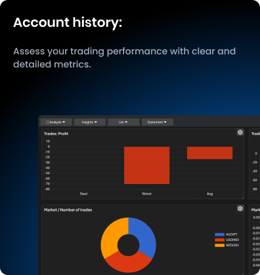
Task: Toggle the AUDJPY legend entry
Action: pos(227,234)
